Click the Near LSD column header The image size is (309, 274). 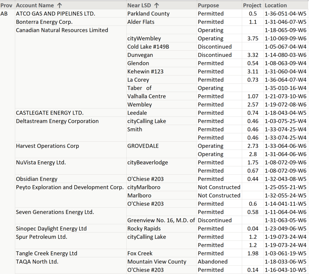pos(139,5)
